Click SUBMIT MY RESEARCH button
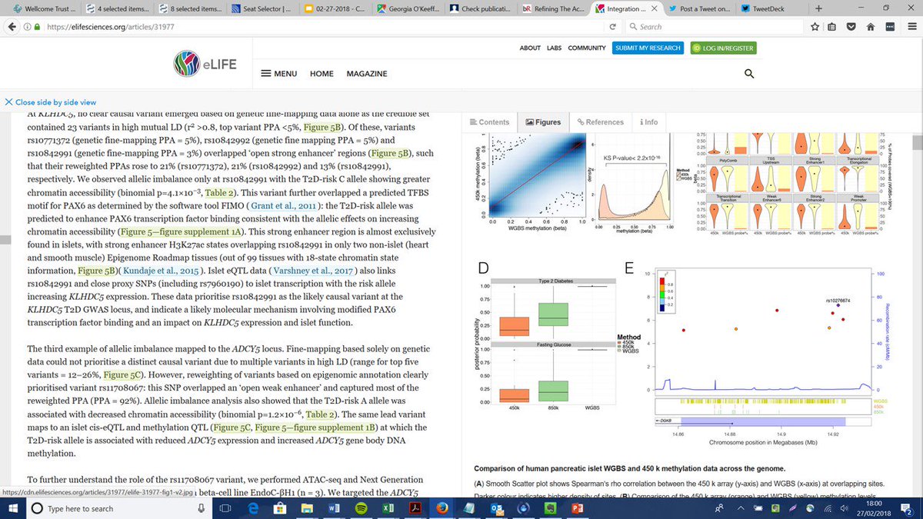923x519 pixels. tap(648, 48)
